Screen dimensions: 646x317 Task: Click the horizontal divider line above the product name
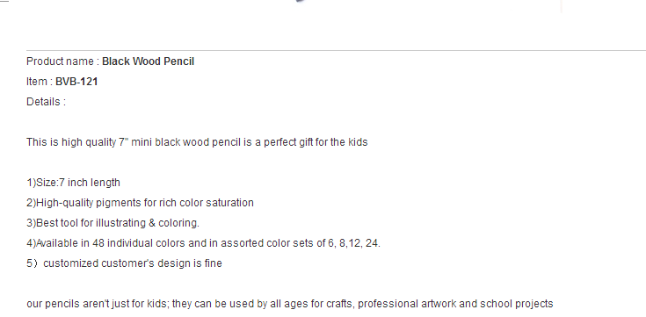336,51
